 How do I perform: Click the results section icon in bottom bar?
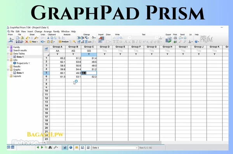coord(77,147)
